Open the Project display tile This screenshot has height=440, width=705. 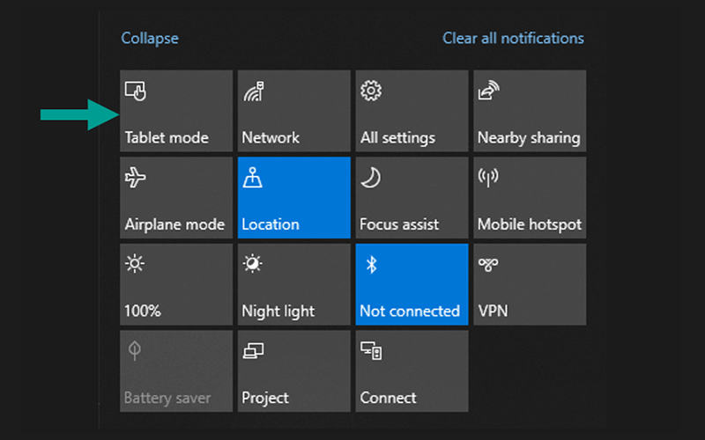point(294,371)
